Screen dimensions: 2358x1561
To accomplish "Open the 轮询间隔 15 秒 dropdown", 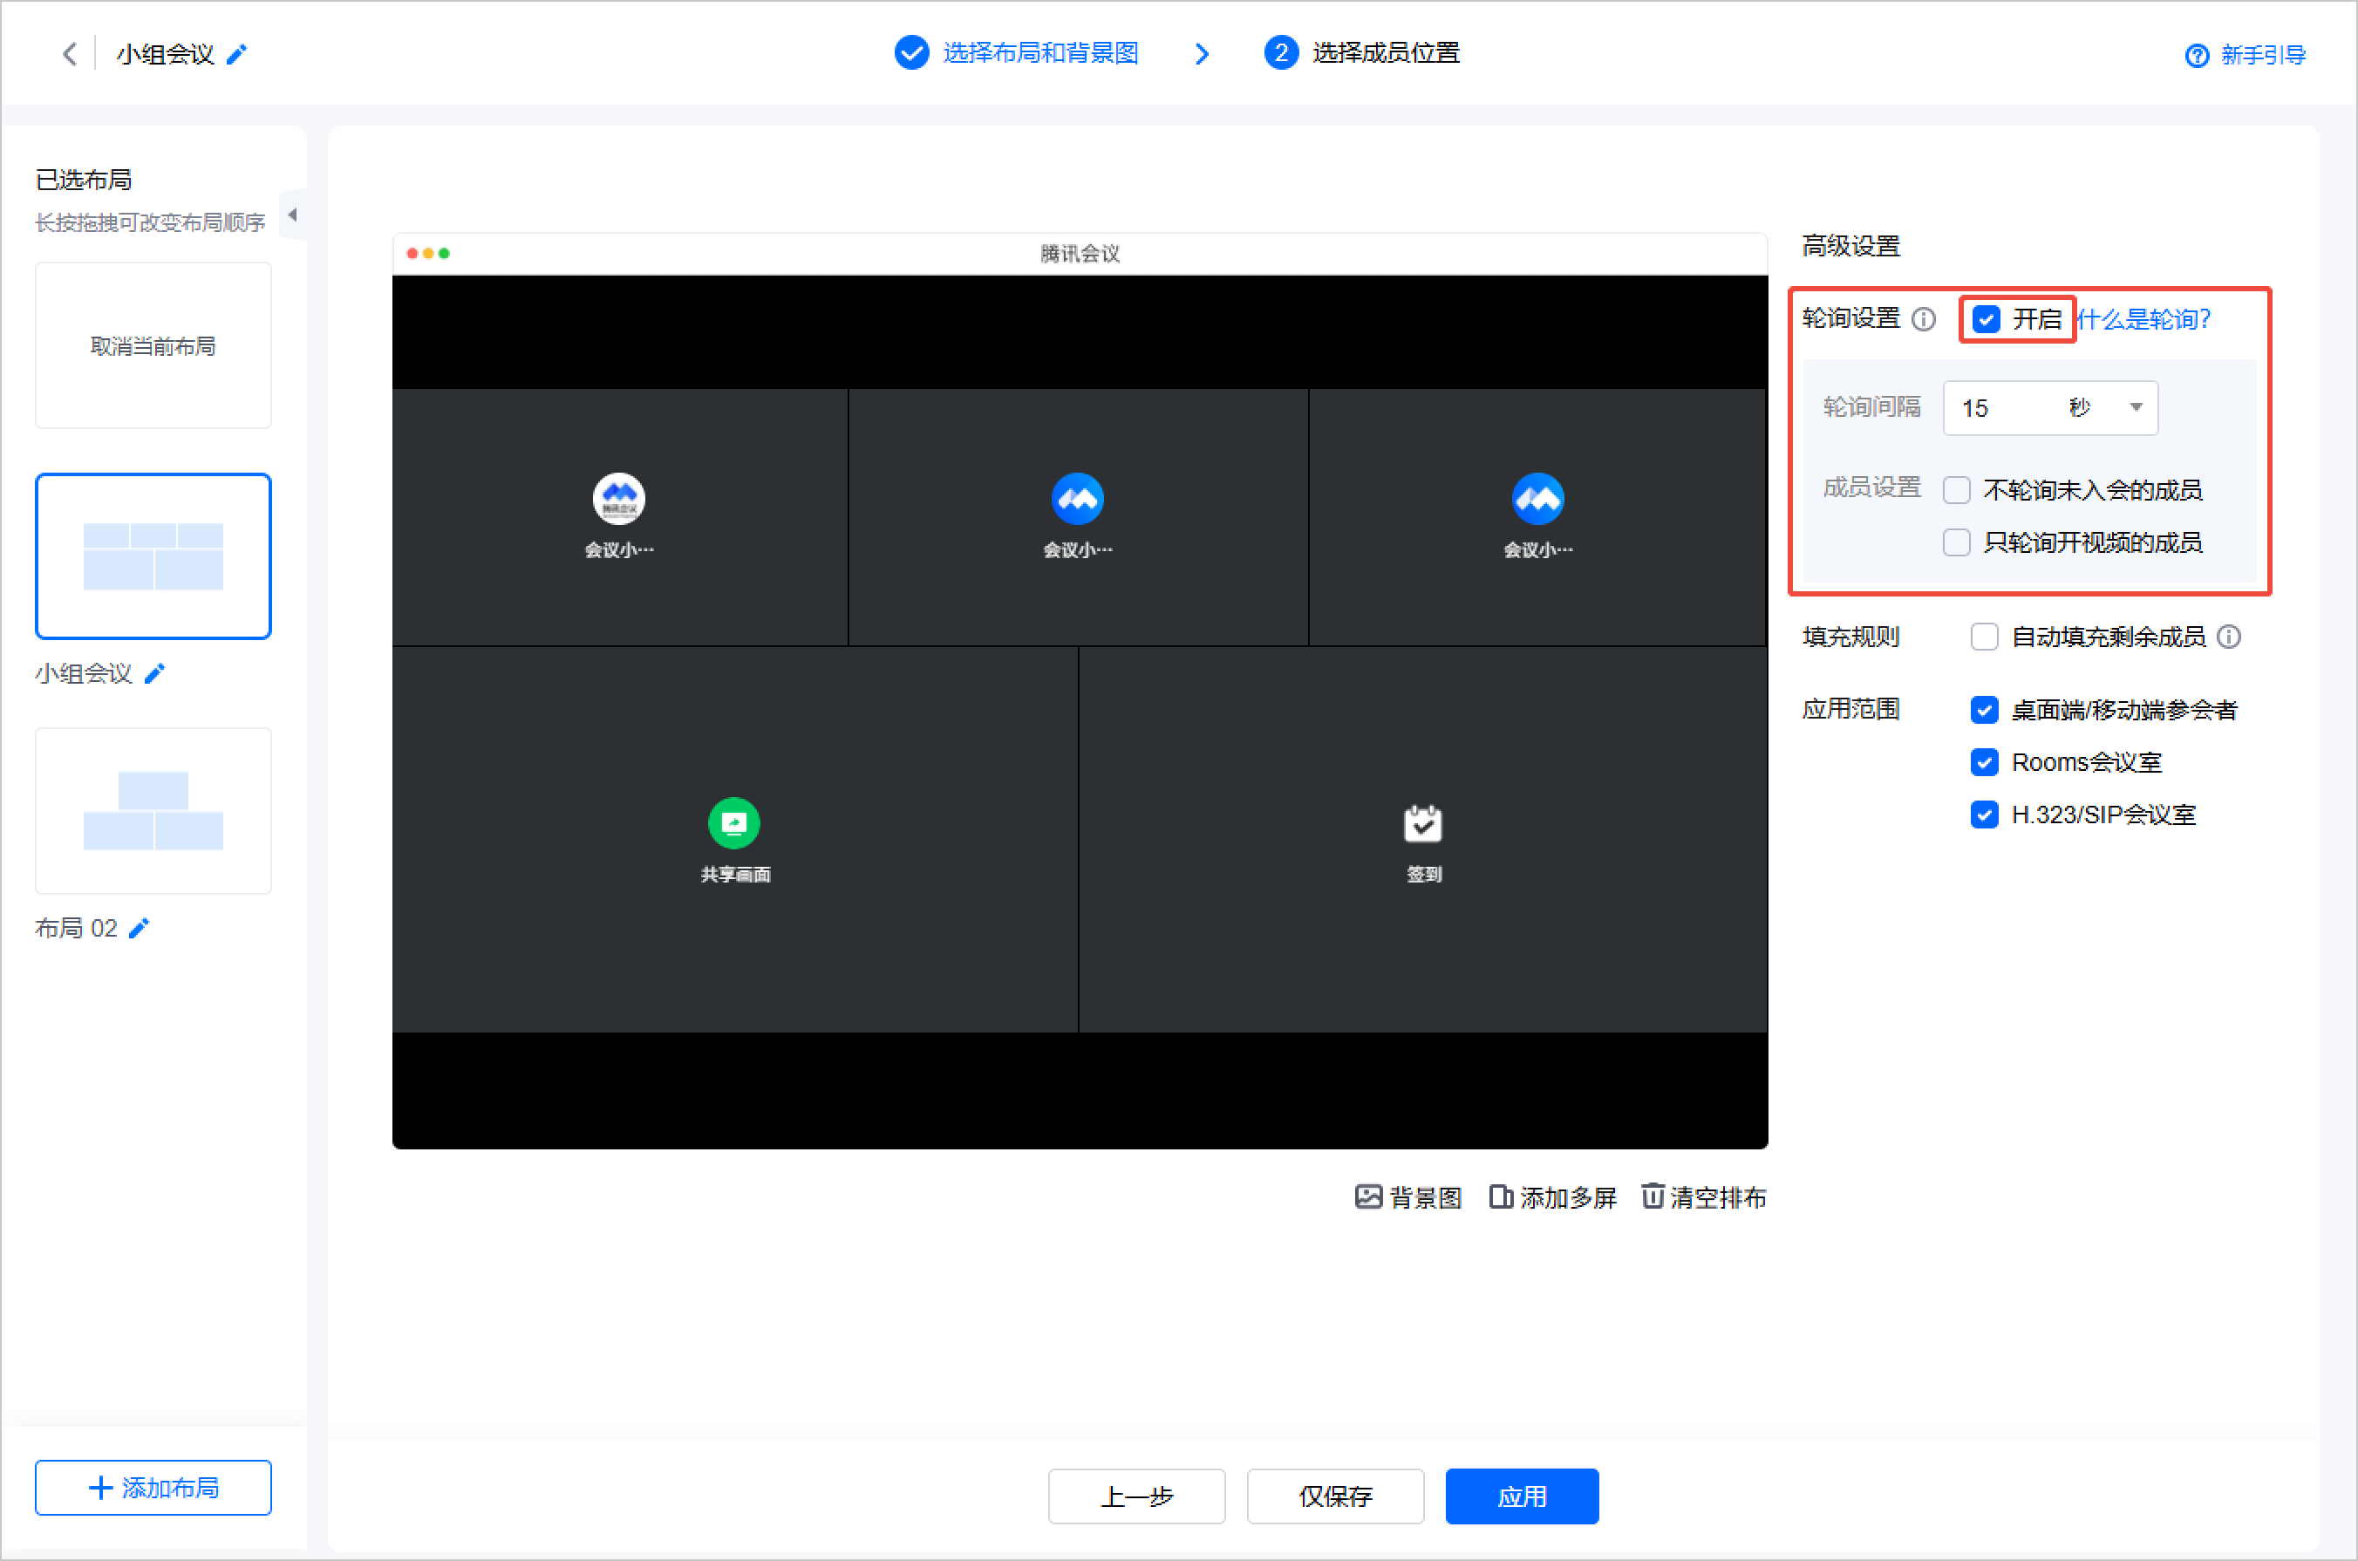I will (x=2050, y=408).
